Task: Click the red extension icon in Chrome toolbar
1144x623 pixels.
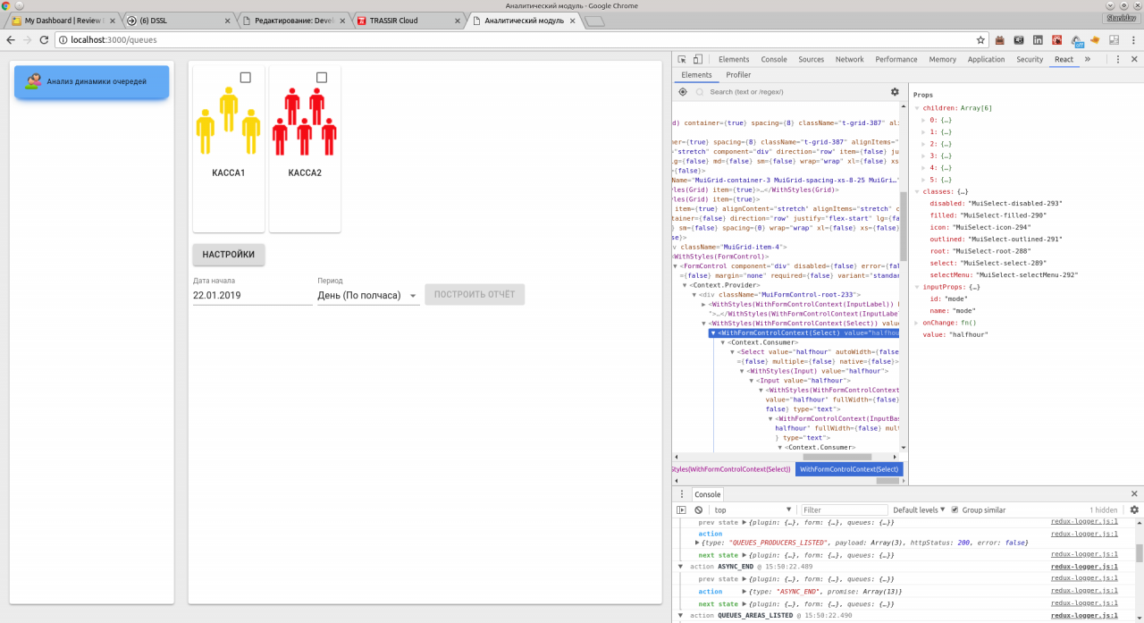Action: 1057,40
